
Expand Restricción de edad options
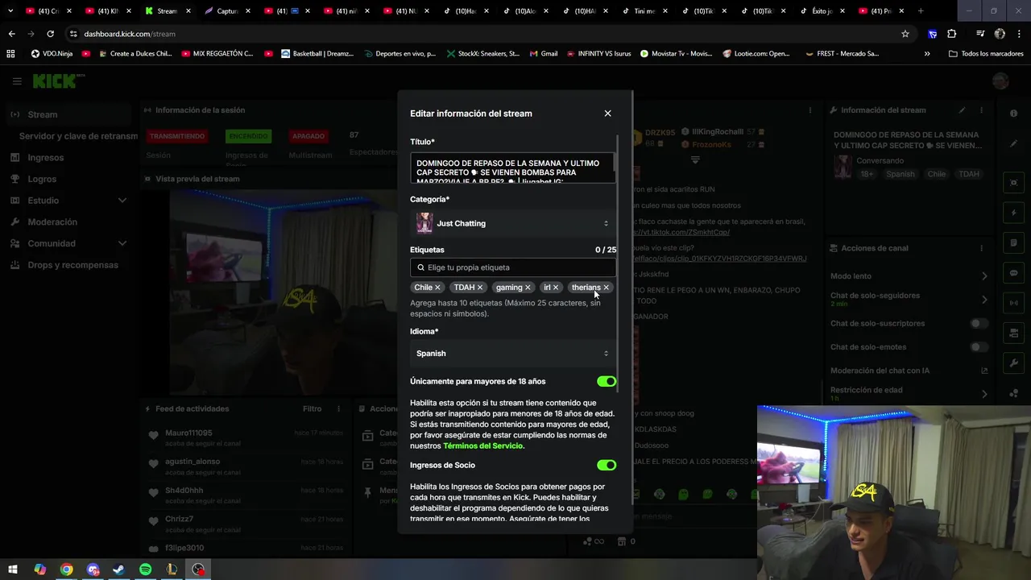984,394
